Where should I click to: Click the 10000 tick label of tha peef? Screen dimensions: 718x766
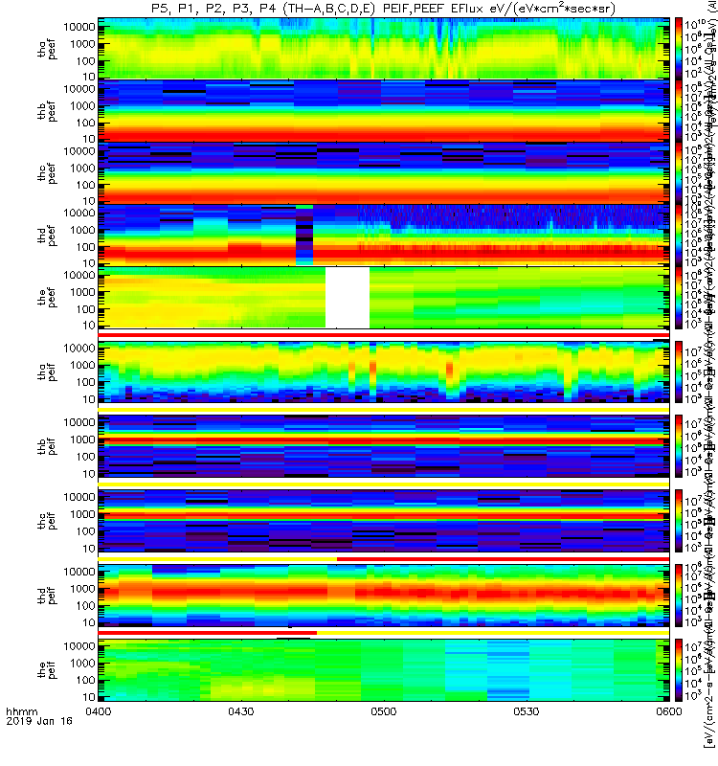79,27
